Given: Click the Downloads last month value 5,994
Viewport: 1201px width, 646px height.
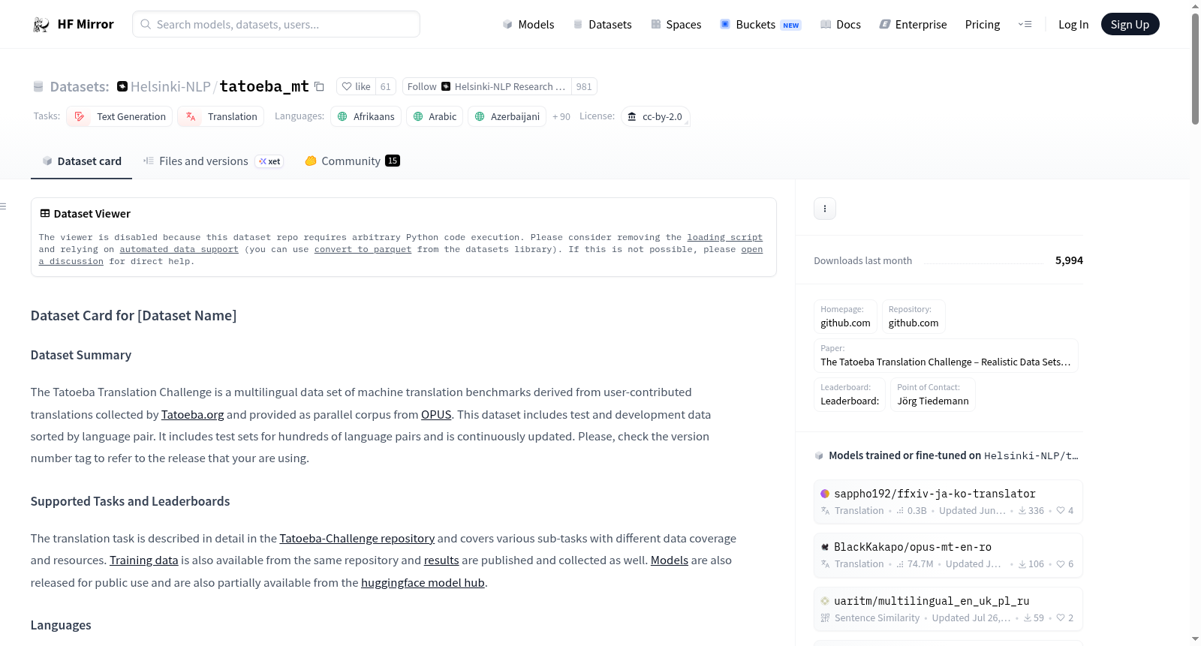Looking at the screenshot, I should pyautogui.click(x=1069, y=260).
